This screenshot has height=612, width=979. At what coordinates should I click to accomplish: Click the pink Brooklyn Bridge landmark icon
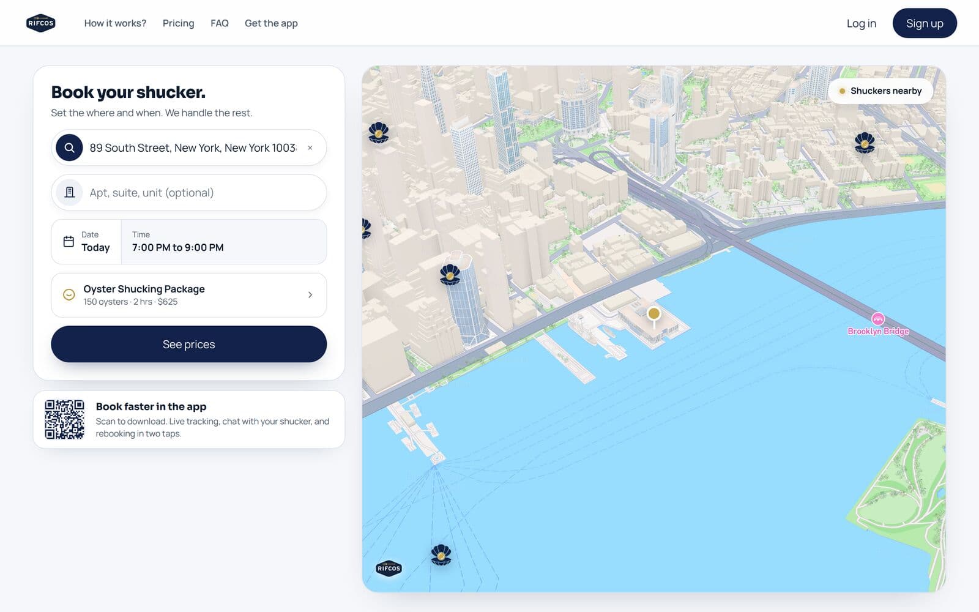coord(878,319)
